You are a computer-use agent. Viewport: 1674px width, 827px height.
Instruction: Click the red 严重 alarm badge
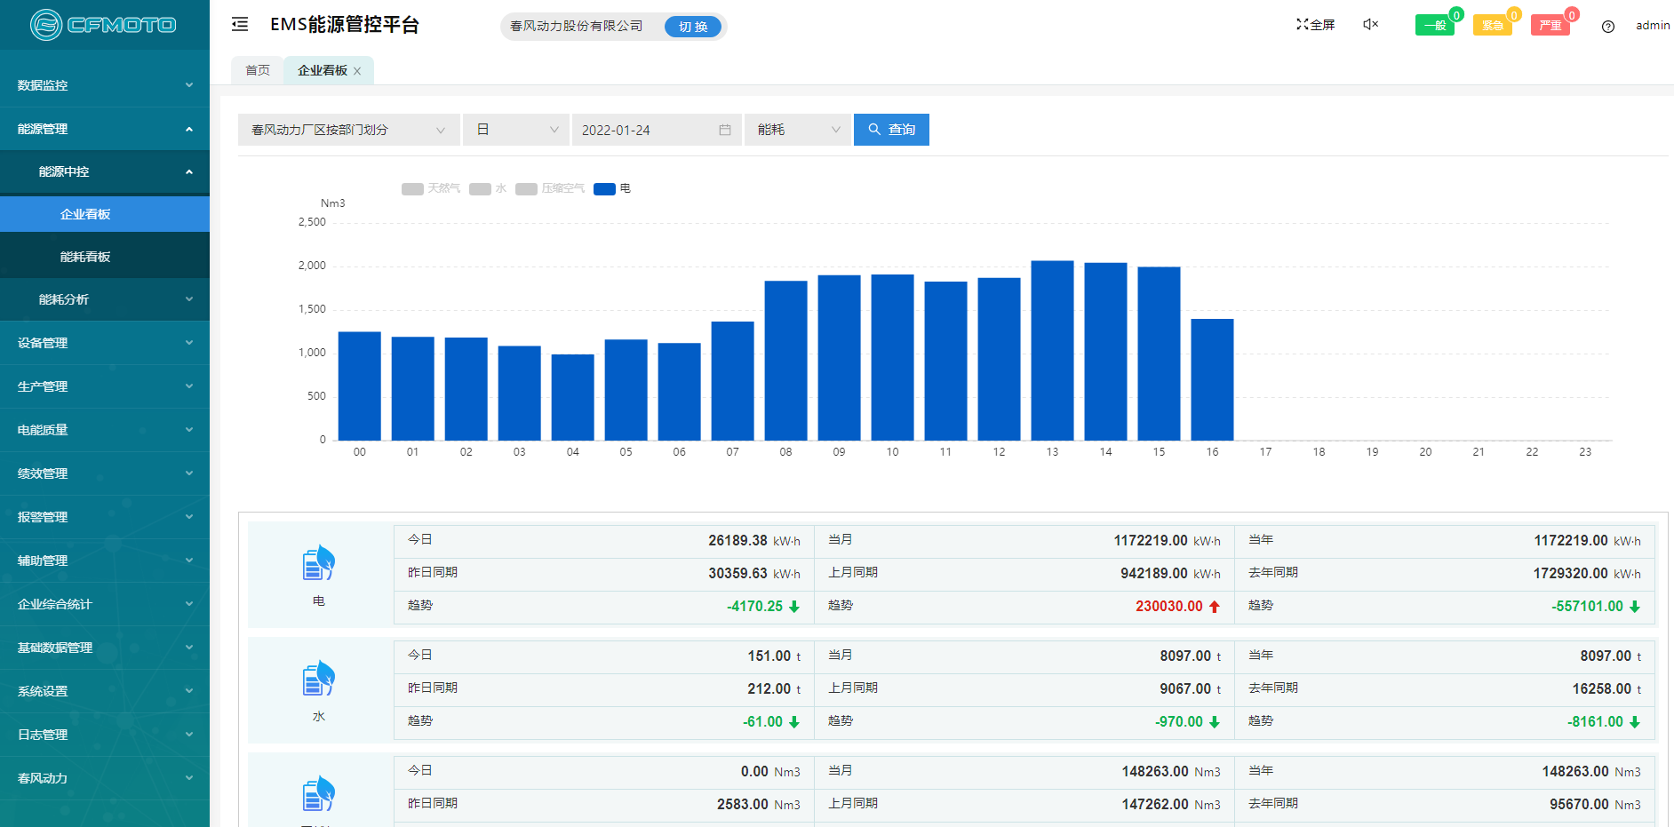1550,26
